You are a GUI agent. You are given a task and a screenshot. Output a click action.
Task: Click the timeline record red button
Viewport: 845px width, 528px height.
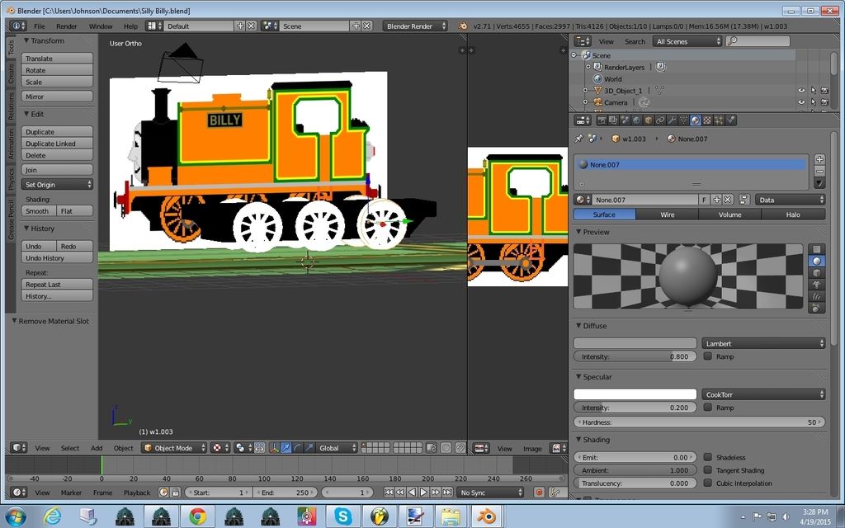click(x=539, y=493)
